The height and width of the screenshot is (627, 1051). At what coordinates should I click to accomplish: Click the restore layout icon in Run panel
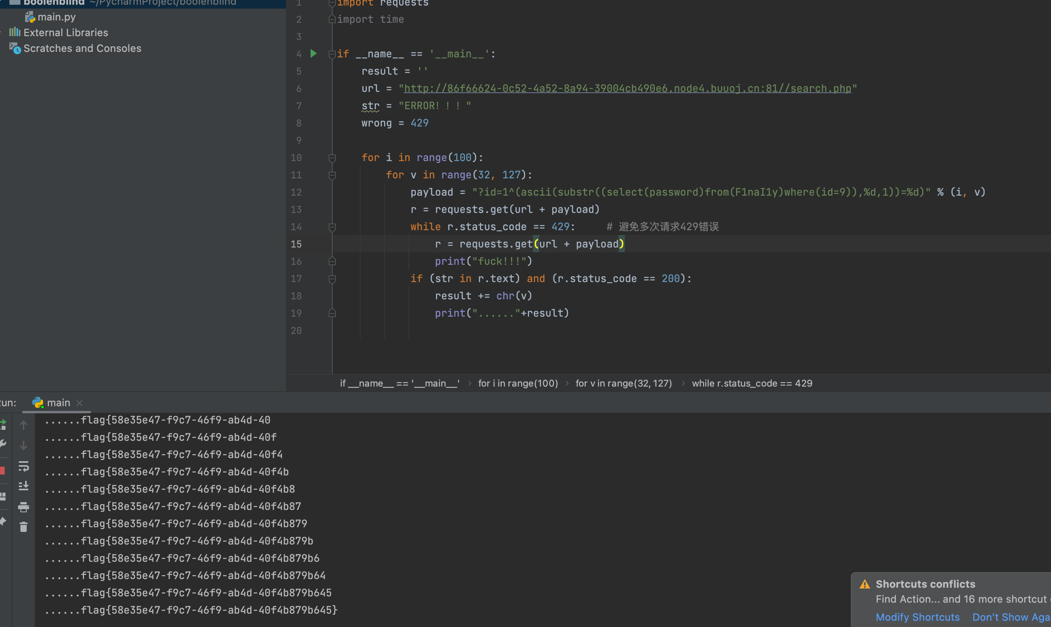click(x=3, y=497)
